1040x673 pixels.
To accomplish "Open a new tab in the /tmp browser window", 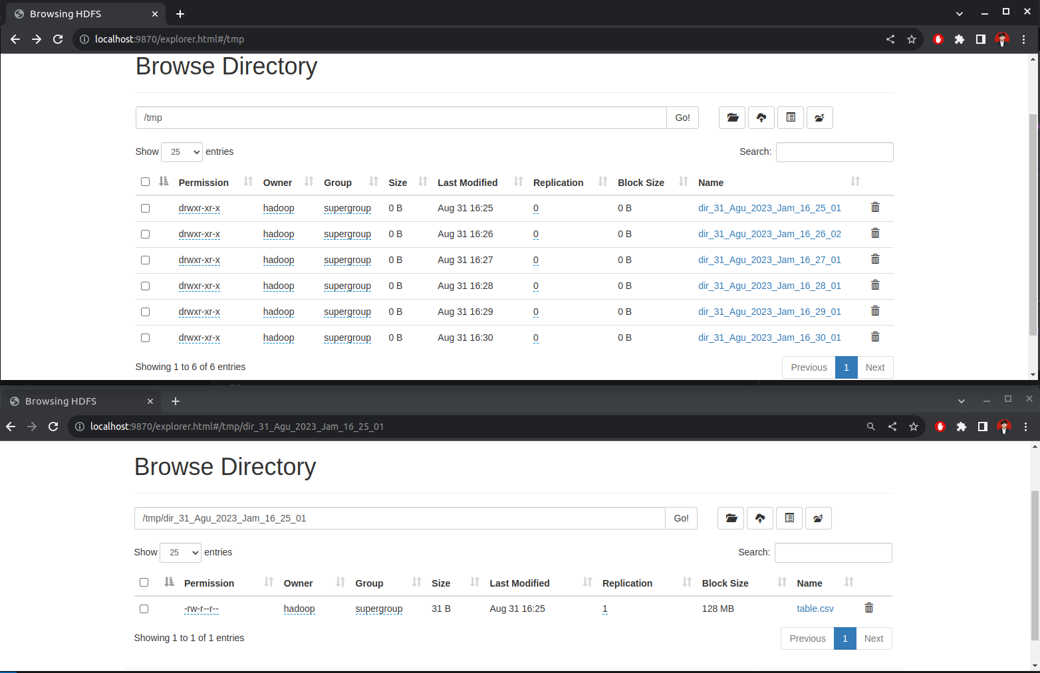I will coord(180,14).
